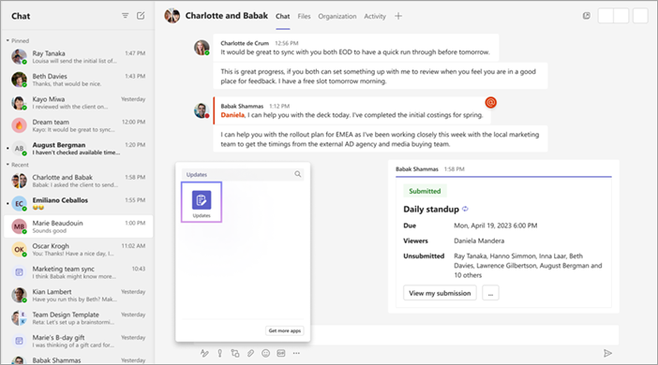658x365 pixels.
Task: Open the Team Design Template chat
Action: [78, 318]
